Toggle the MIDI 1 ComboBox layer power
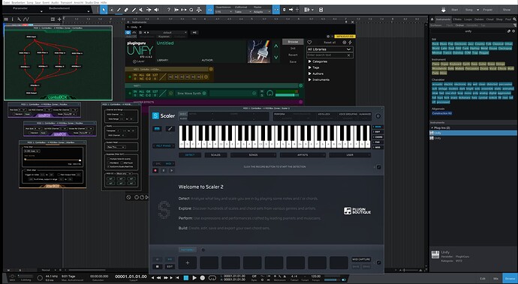The width and height of the screenshot is (518, 284). 130,77
